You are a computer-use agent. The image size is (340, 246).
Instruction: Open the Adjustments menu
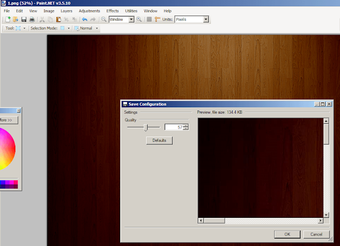(x=89, y=11)
